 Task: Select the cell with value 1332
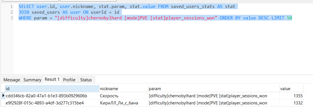pyautogui.click(x=292, y=103)
